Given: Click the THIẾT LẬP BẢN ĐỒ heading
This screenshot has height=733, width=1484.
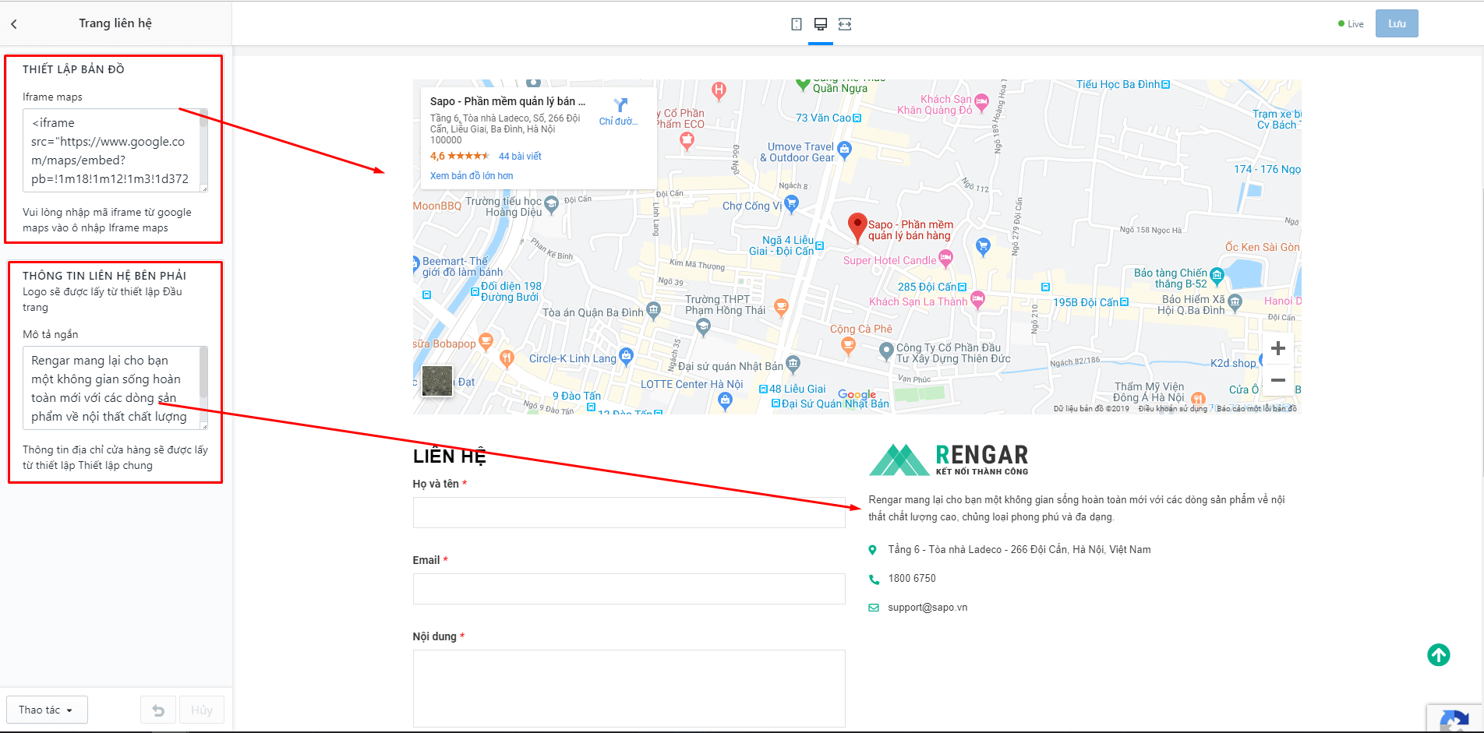Looking at the screenshot, I should click(73, 69).
